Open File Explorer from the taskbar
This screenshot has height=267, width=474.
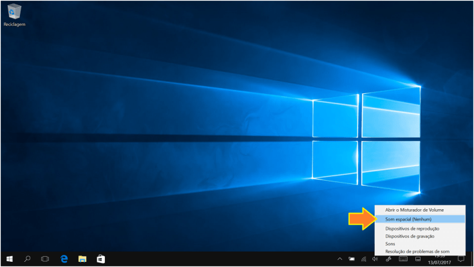[82, 259]
